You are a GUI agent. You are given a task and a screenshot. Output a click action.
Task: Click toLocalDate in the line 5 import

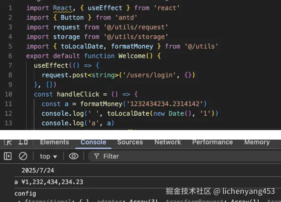point(82,46)
